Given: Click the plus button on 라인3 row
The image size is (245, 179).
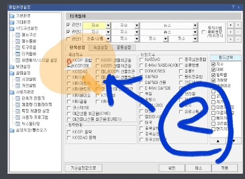Looking at the screenshot, I should click(x=230, y=39).
